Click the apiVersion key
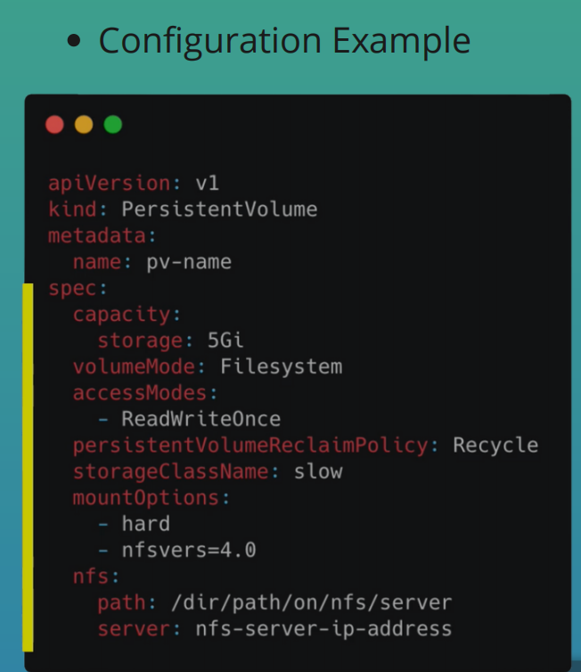 (x=109, y=184)
